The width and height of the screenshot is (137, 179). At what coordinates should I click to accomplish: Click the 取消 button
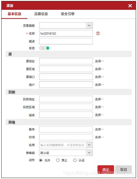coord(124,170)
